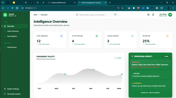The image size is (176, 98).
Task: Click the Closed Revenue trend icon
Action: coord(132,36)
